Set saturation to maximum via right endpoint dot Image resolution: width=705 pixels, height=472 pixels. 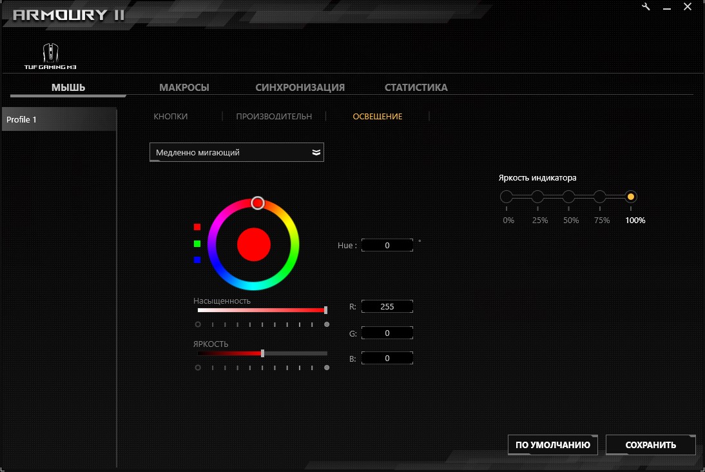(x=327, y=324)
